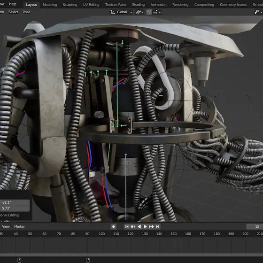This screenshot has height=263, width=263.
Task: Switch to the Geometry Nodes workspace tab
Action: coord(233,5)
